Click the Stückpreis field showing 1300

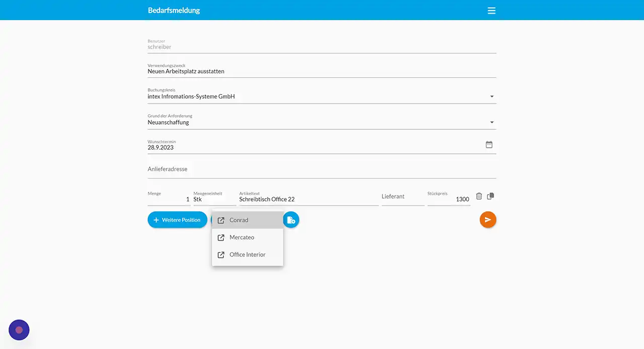[449, 199]
